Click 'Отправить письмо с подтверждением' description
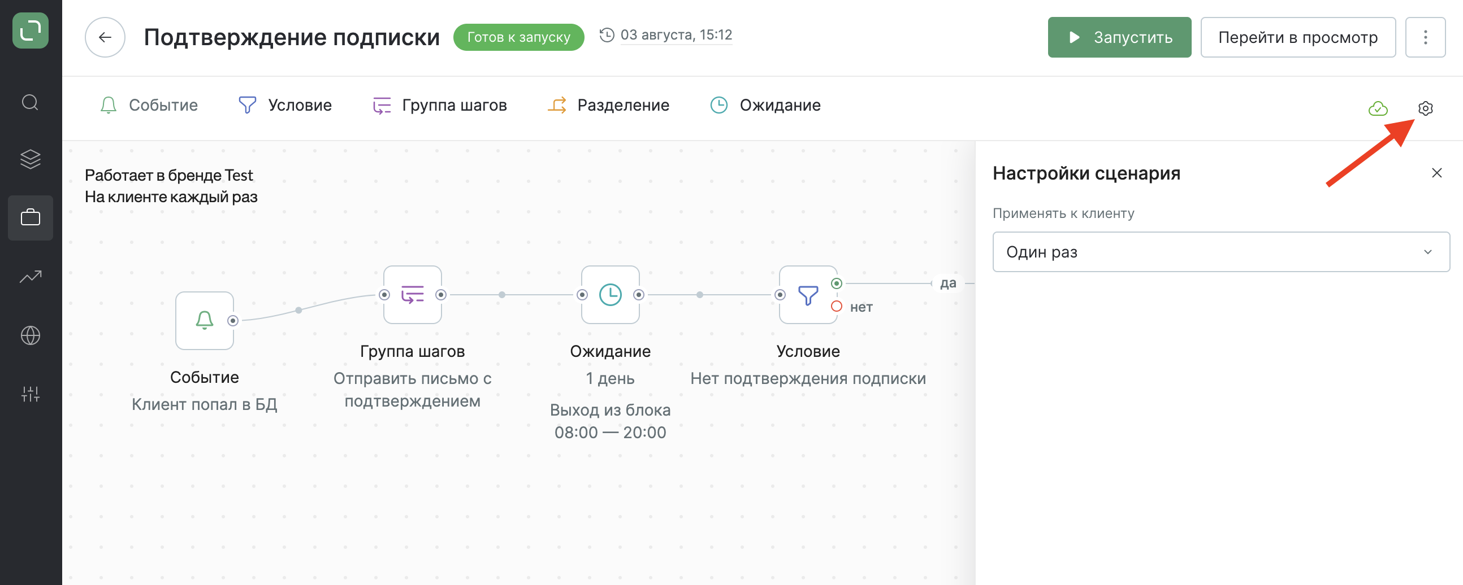 point(412,390)
